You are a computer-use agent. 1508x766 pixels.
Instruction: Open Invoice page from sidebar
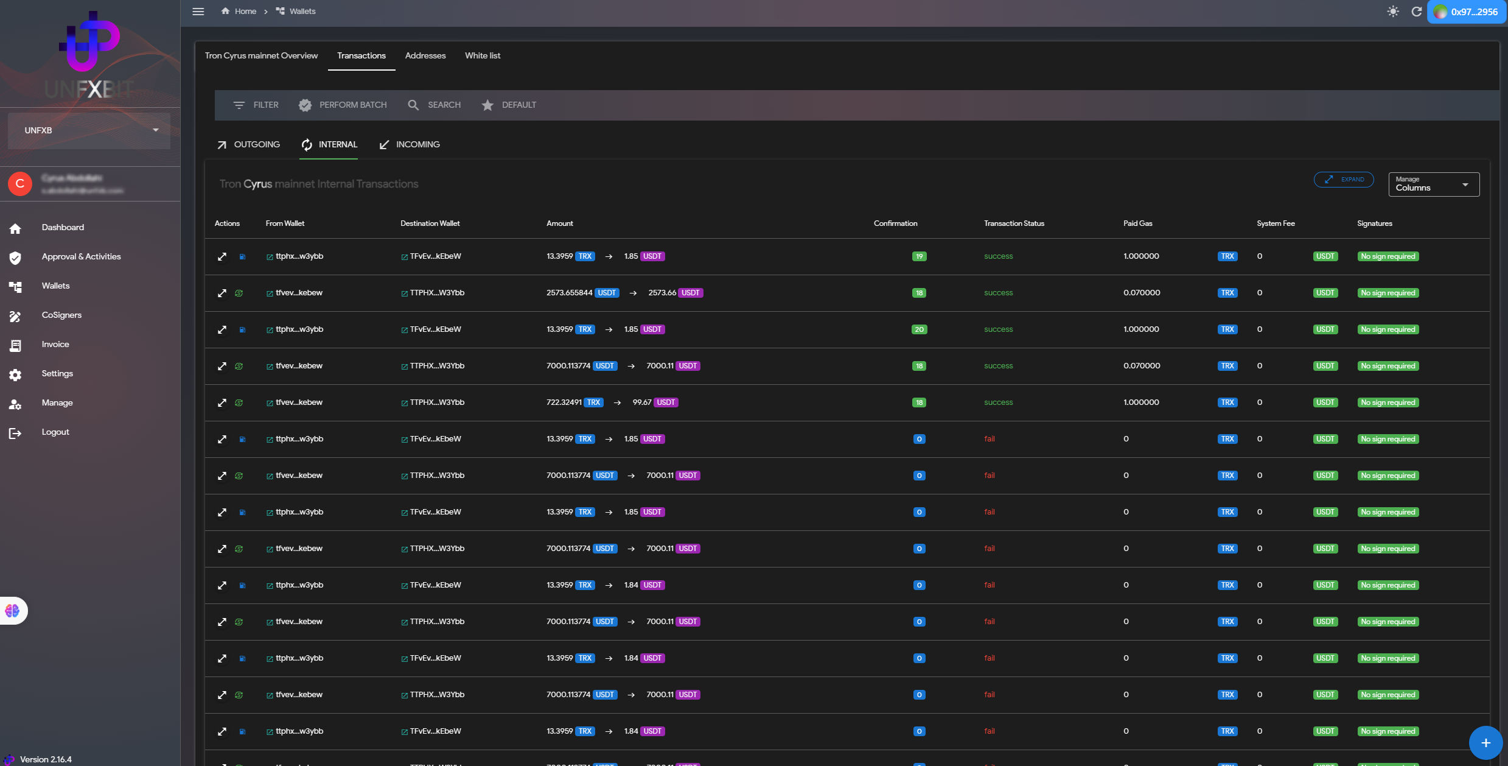(55, 344)
